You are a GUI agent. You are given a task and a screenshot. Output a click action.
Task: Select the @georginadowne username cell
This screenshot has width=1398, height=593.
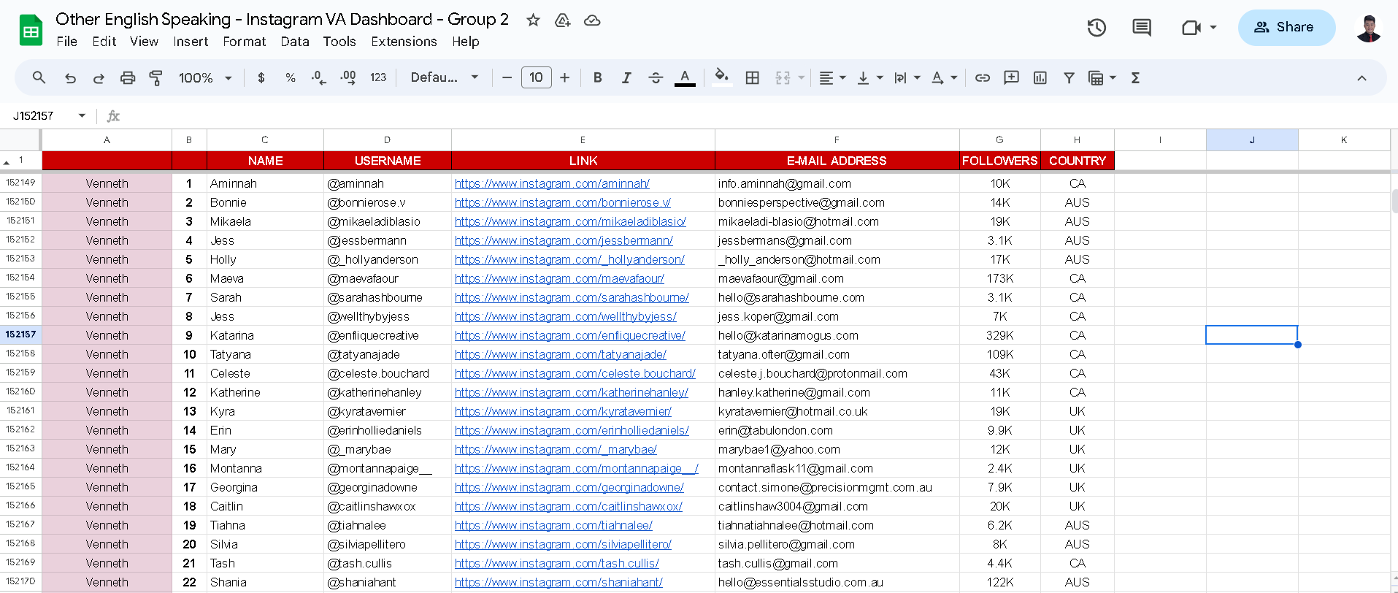point(387,487)
